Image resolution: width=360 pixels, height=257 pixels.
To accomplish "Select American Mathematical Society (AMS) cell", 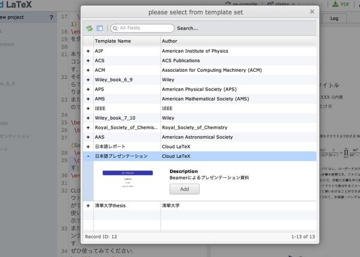I will pyautogui.click(x=239, y=99).
